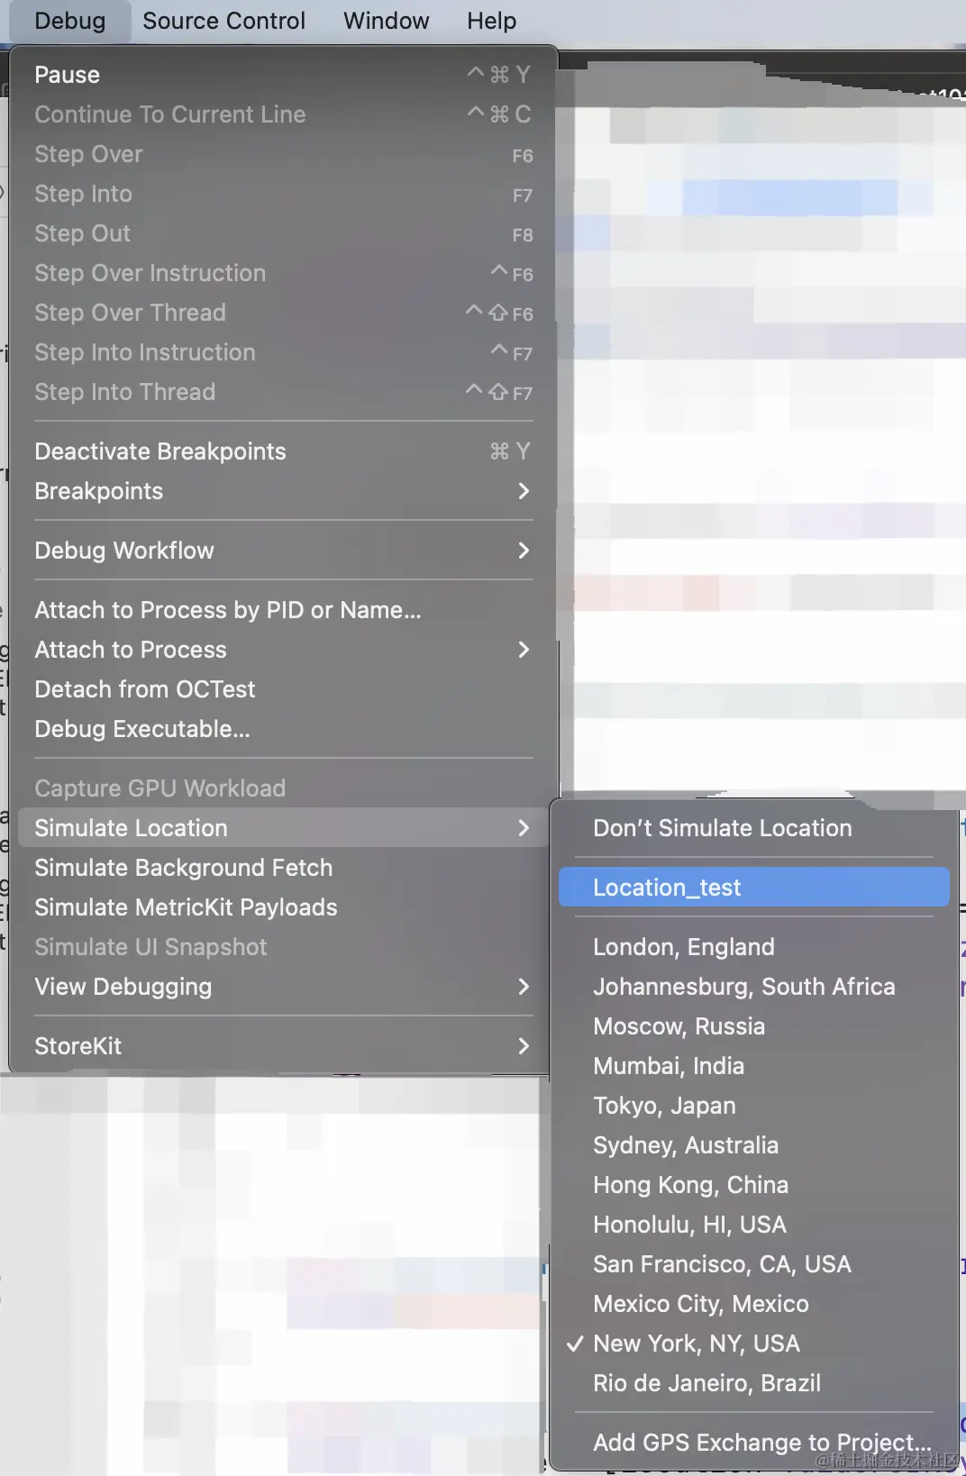Choose Simulate MetricKit Payloads
Image resolution: width=966 pixels, height=1476 pixels.
[283, 907]
